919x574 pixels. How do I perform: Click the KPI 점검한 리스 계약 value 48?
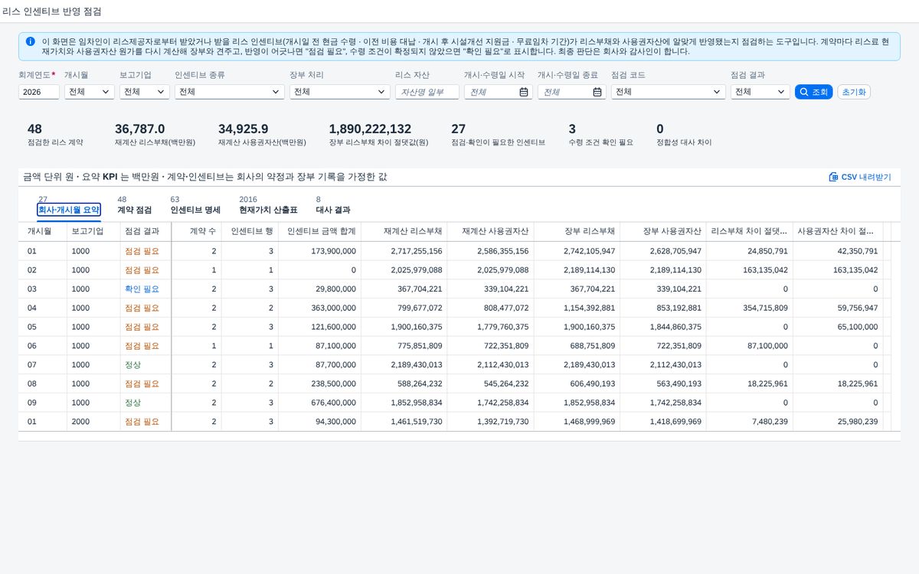34,129
